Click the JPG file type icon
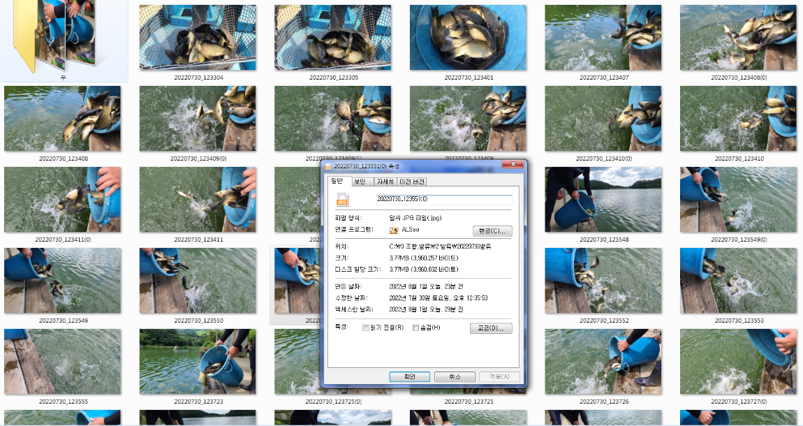Screen dimensions: 803x426 click(342, 200)
